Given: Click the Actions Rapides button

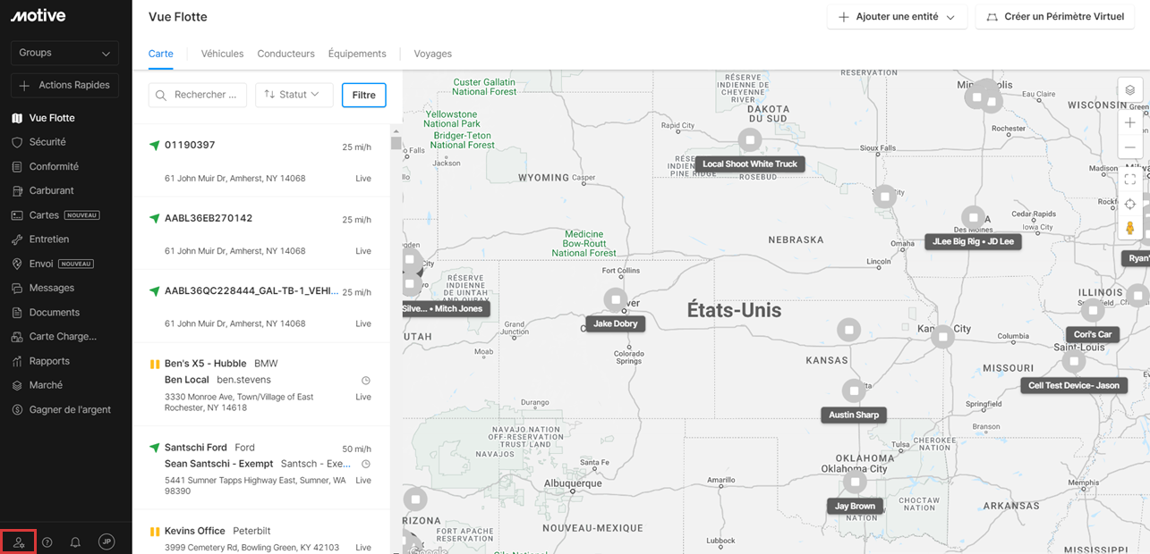Looking at the screenshot, I should click(64, 86).
